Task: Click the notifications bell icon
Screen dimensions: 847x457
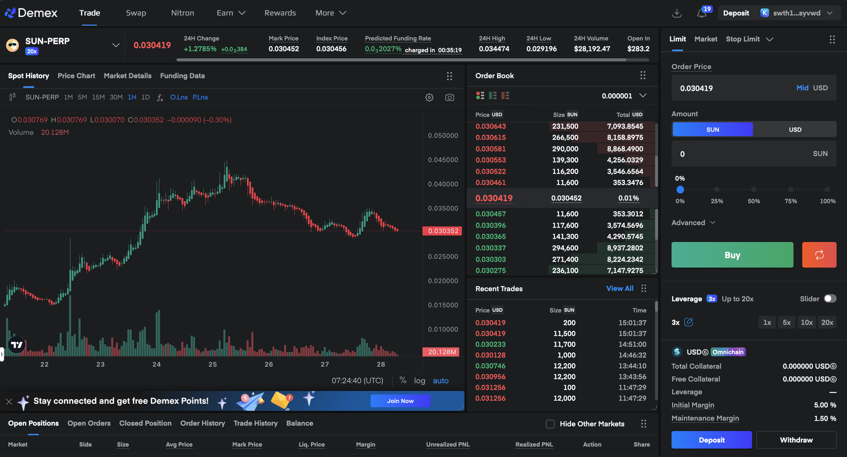Action: [x=701, y=13]
